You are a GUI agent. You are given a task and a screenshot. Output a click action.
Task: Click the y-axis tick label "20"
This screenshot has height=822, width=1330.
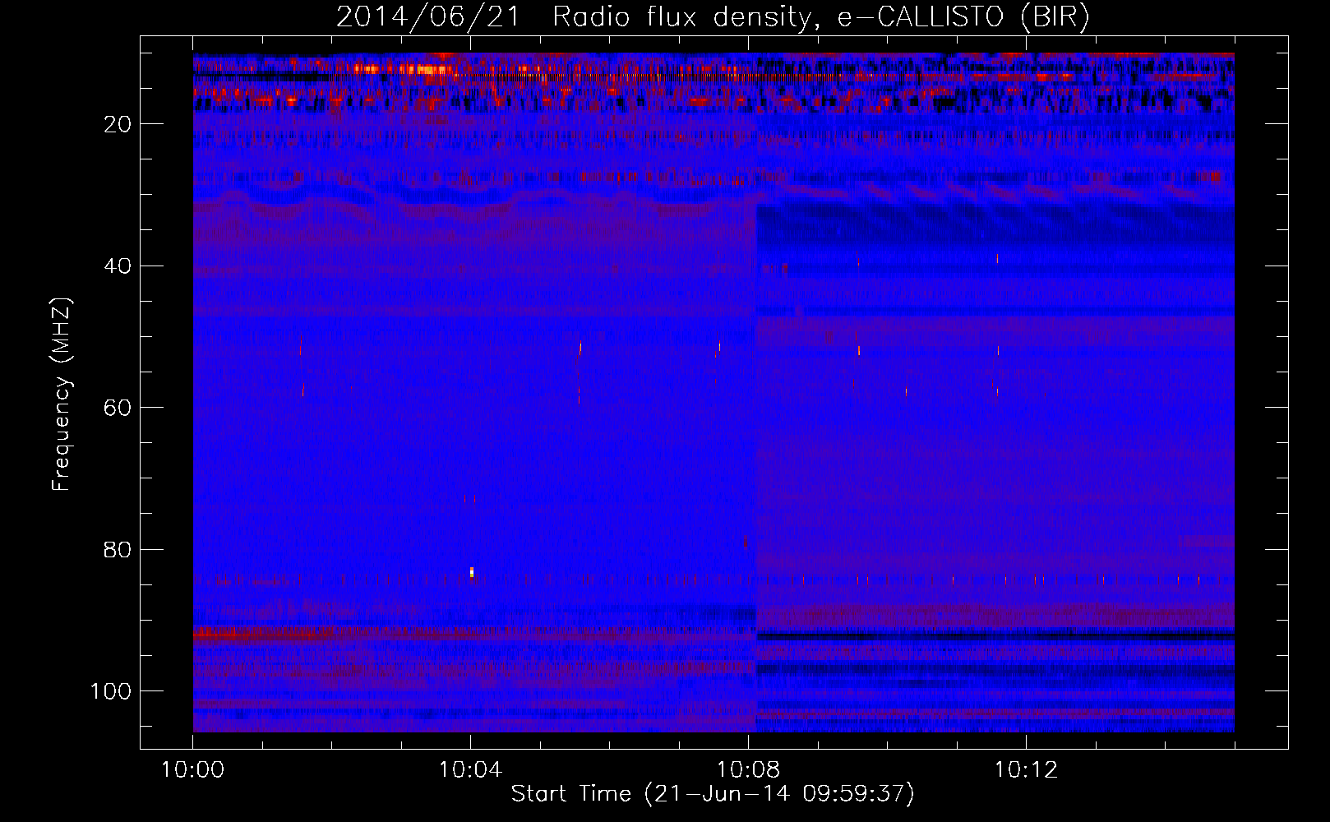point(118,124)
